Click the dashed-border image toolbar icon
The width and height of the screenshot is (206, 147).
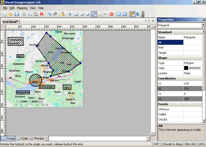point(119,14)
